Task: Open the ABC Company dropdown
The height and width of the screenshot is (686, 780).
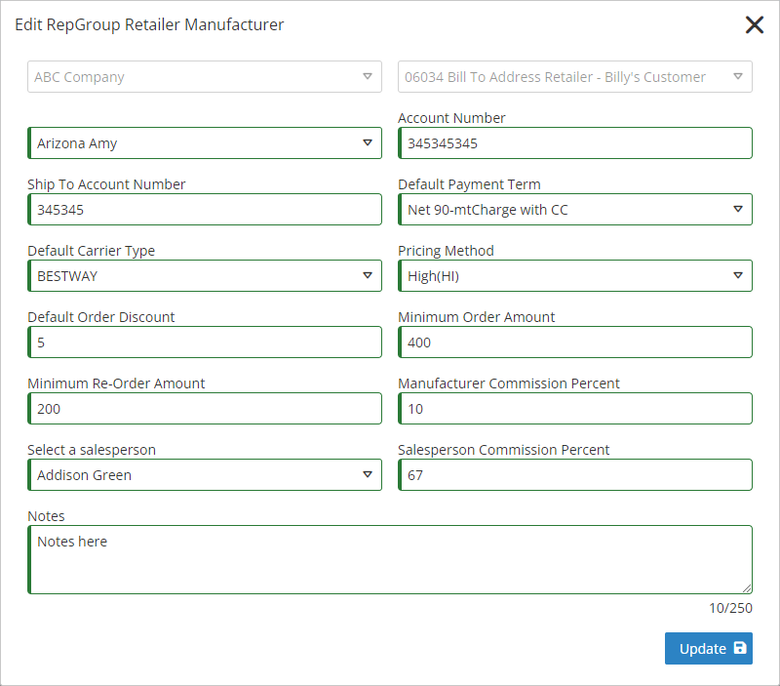Action: click(x=205, y=77)
